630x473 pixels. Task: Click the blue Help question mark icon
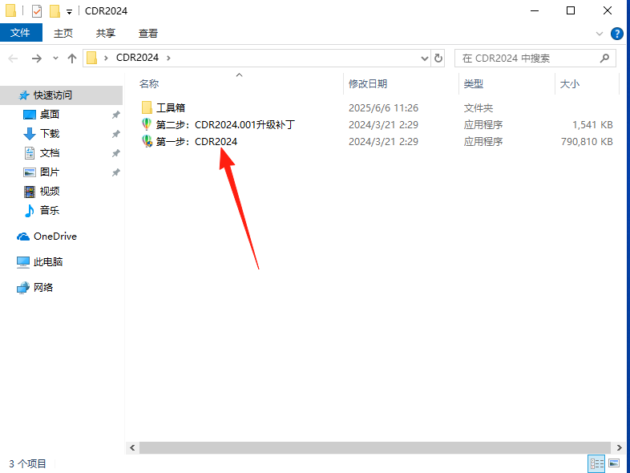click(616, 34)
